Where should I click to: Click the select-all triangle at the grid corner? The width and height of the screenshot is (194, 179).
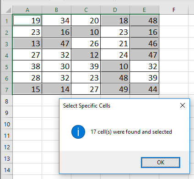point(8,10)
